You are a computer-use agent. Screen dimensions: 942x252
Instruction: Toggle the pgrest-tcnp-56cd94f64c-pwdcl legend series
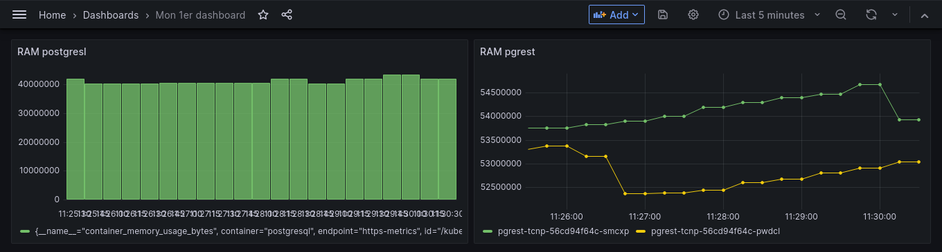[716, 231]
